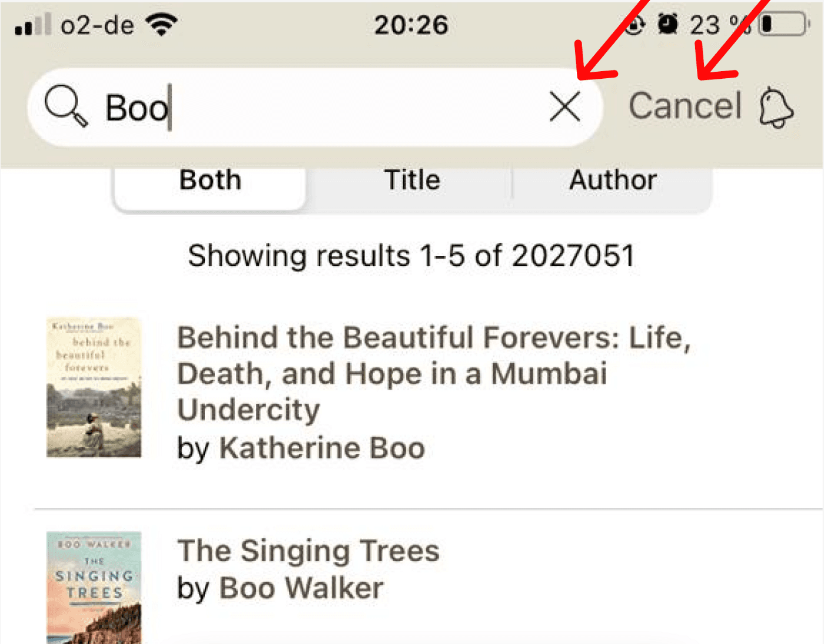Tap the alarm clock status icon
This screenshot has height=644, width=824.
(x=667, y=25)
